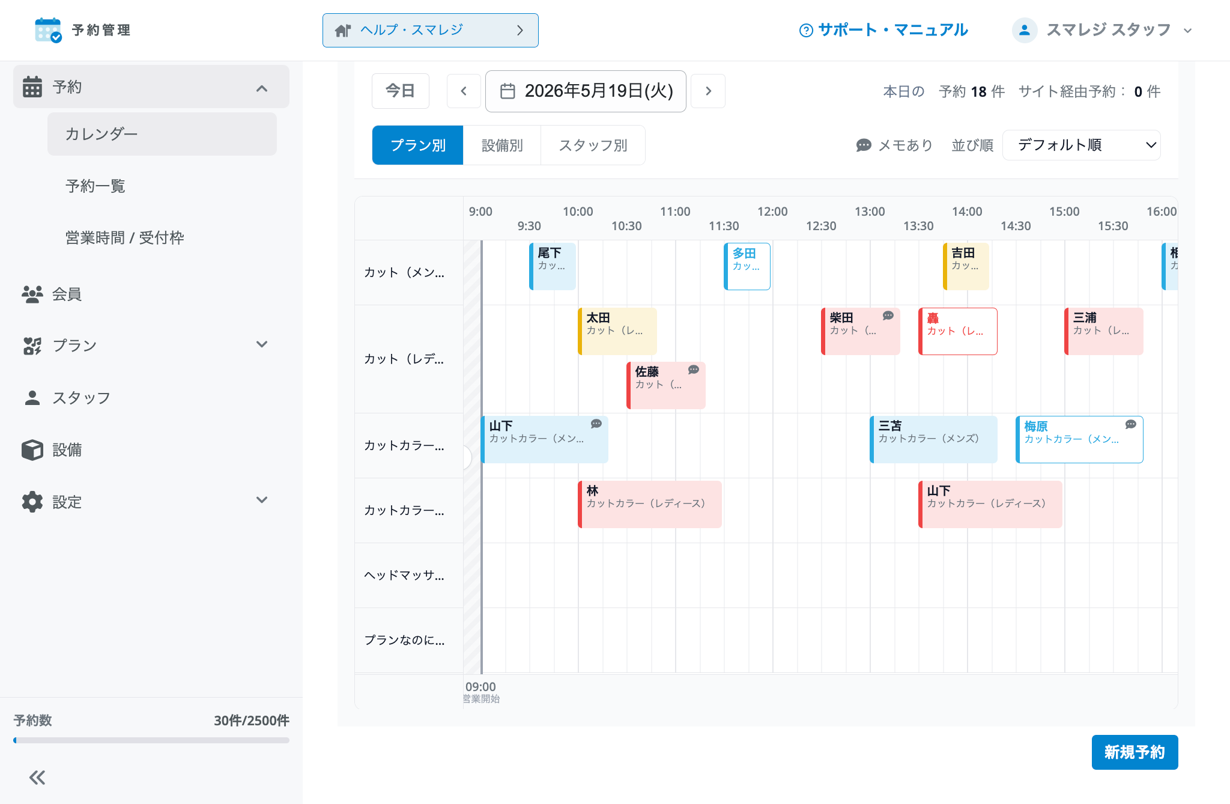Open the 2026年5月19日 date picker
The width and height of the screenshot is (1230, 804).
click(x=586, y=91)
